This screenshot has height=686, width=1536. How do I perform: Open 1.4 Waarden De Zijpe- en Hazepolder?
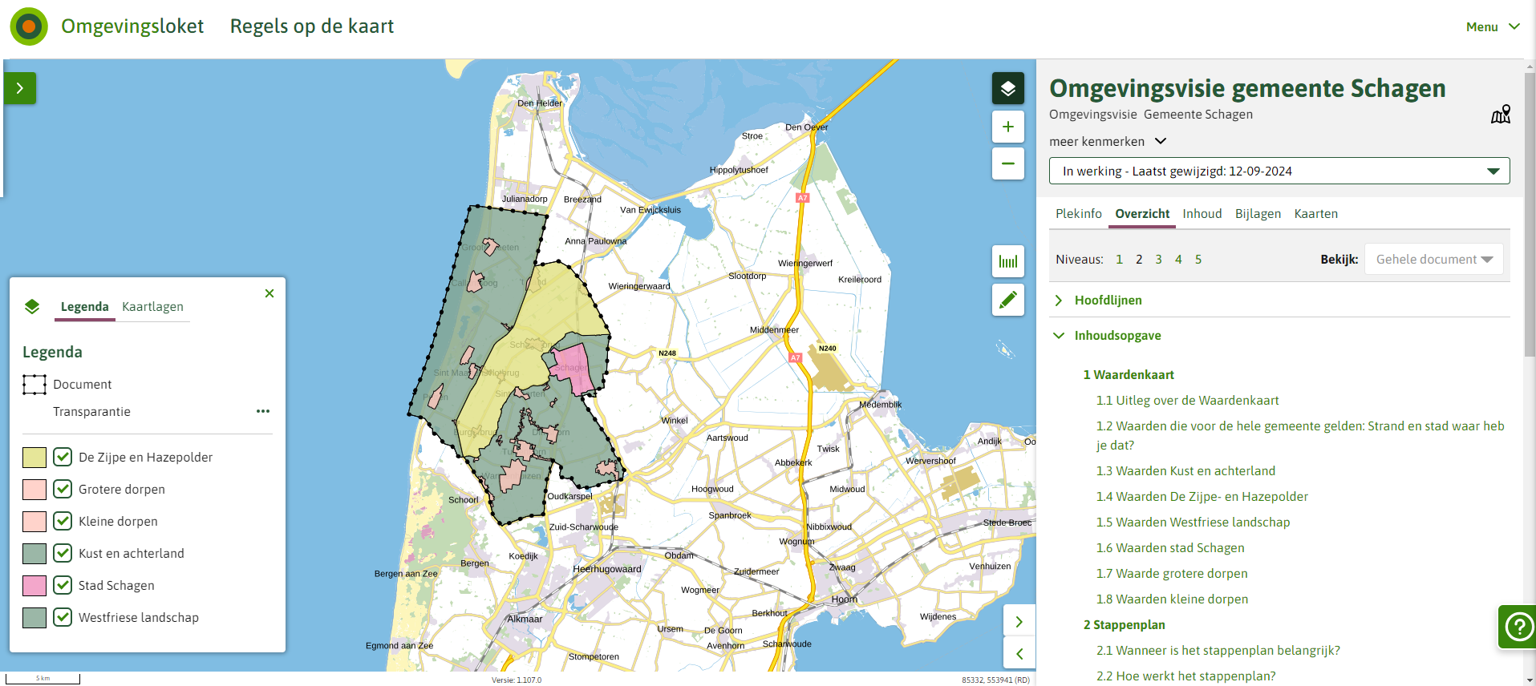coord(1202,496)
